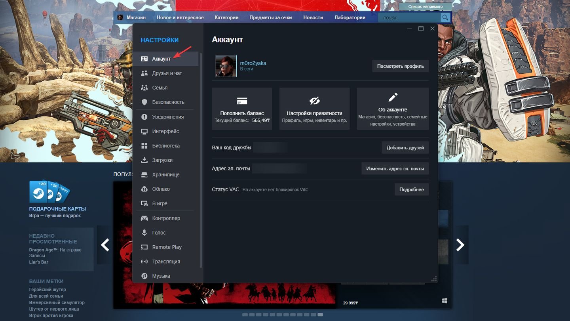Click the credit card add funds icon

pyautogui.click(x=242, y=101)
